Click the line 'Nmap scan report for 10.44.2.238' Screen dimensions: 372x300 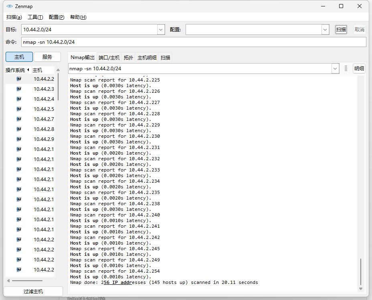click(115, 204)
